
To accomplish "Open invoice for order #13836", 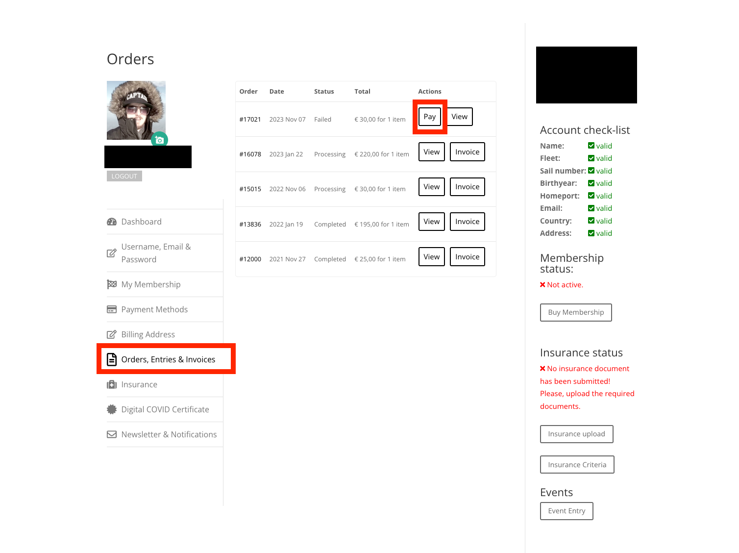I will point(467,222).
